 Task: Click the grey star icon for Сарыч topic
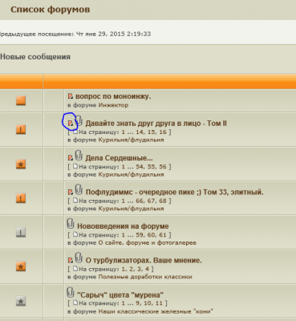point(21,301)
